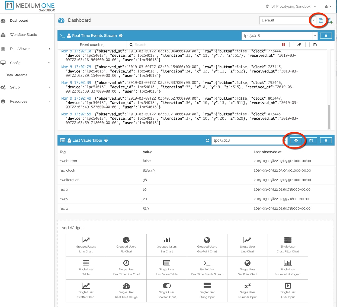Refresh the Last Value Table

[x=207, y=140]
